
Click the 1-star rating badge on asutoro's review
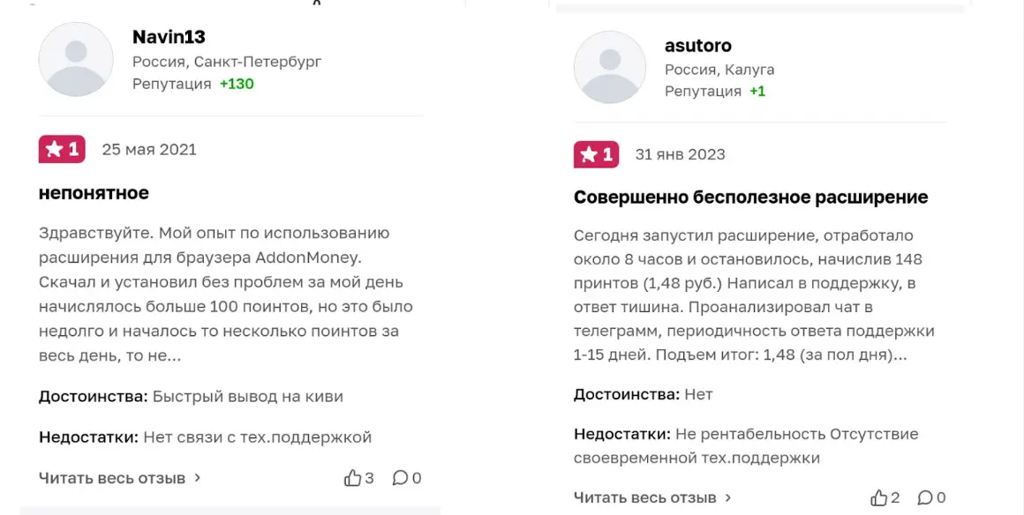tap(596, 154)
